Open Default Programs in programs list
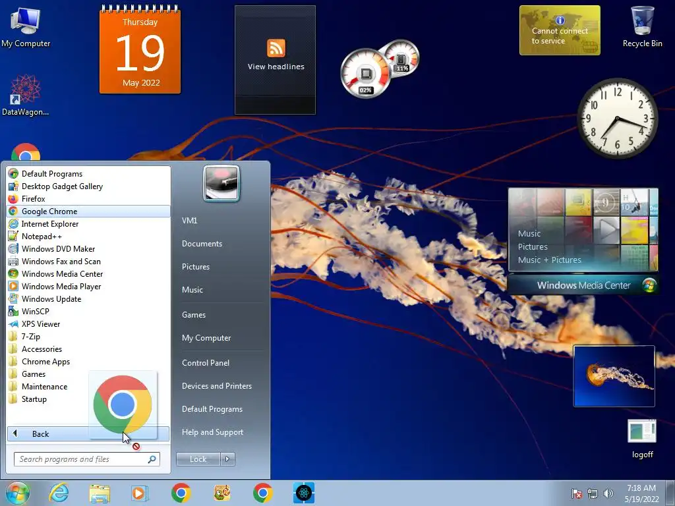 (89, 174)
